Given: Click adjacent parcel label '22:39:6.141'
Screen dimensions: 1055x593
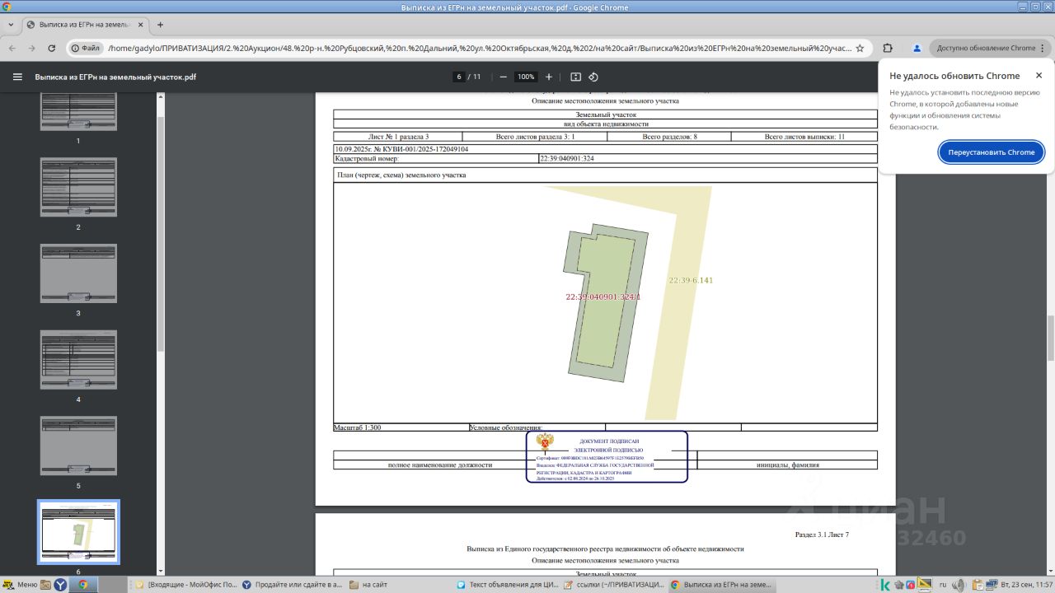Looking at the screenshot, I should [x=691, y=280].
